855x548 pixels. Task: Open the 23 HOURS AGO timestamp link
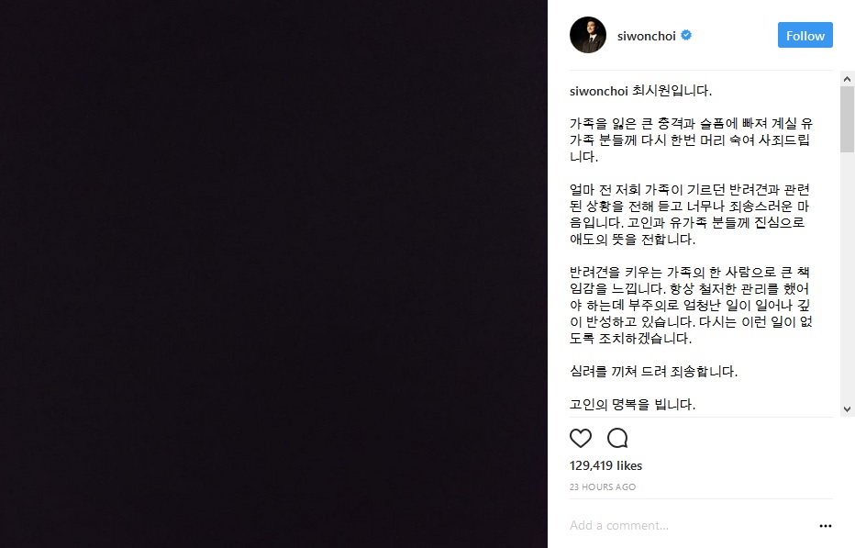(603, 486)
